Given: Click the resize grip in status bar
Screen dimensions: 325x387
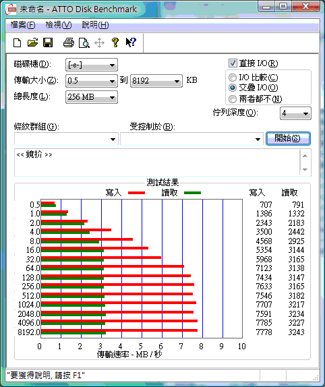Looking at the screenshot, I should pos(316,378).
